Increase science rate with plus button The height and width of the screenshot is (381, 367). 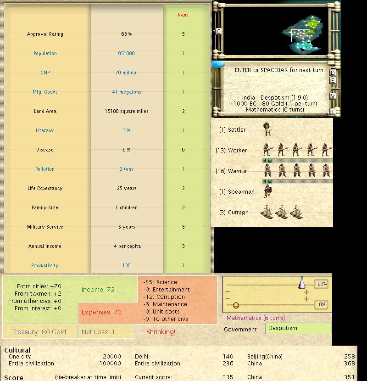306,292
